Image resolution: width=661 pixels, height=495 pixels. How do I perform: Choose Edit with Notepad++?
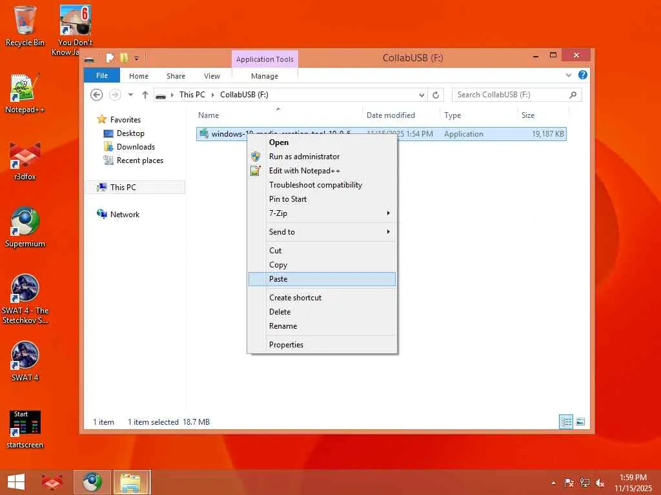[322, 170]
